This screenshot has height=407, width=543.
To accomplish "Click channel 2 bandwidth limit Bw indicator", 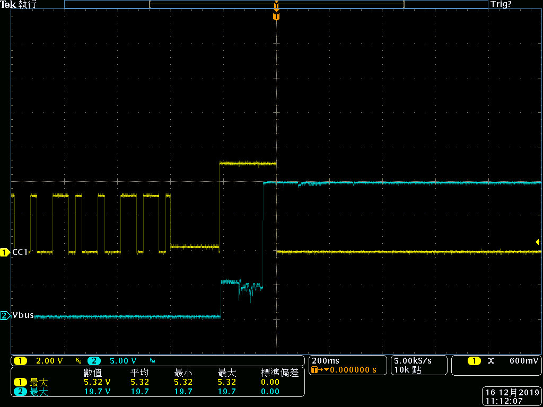I will point(152,361).
